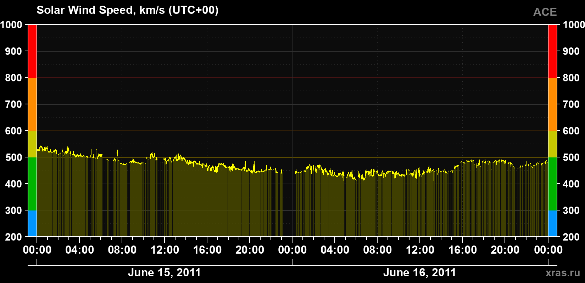The image size is (585, 283).
Task: Click the 1000 value on left axis
Action: tap(11, 25)
